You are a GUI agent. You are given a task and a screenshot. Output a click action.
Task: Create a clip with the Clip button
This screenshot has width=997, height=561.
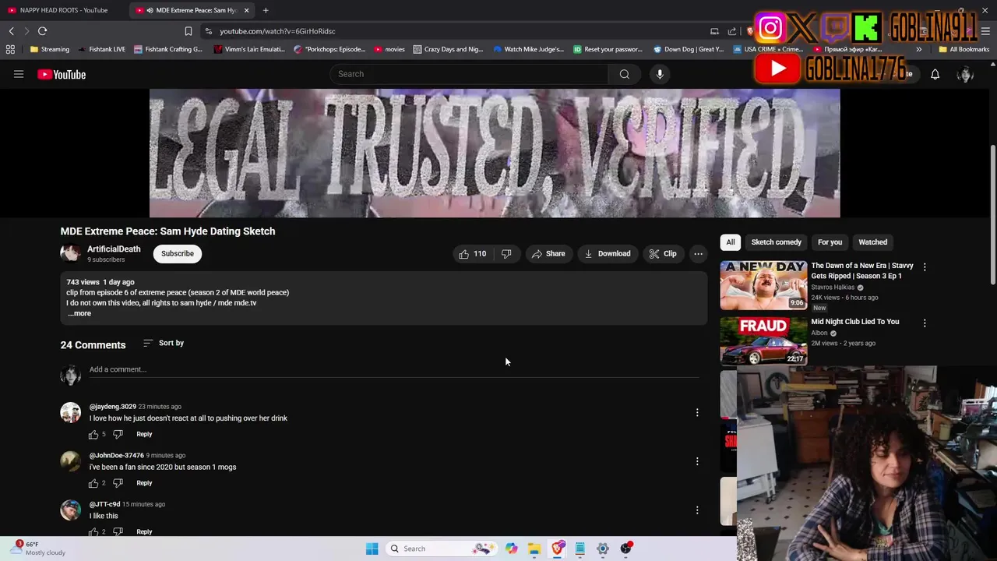663,253
